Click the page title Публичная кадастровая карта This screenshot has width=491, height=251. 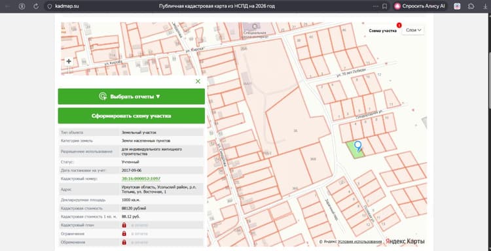[x=217, y=7]
